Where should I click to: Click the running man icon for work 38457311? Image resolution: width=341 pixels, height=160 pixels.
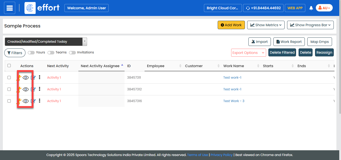click(18, 78)
